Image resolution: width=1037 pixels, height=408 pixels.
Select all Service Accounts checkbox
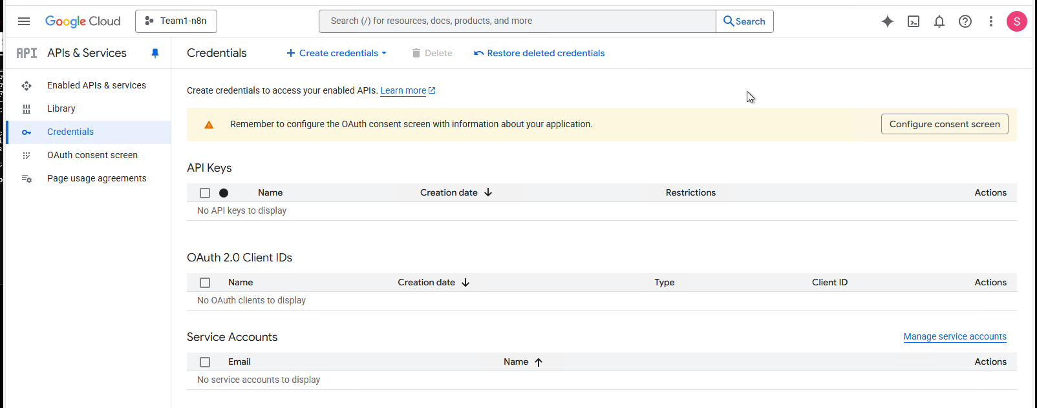tap(205, 362)
